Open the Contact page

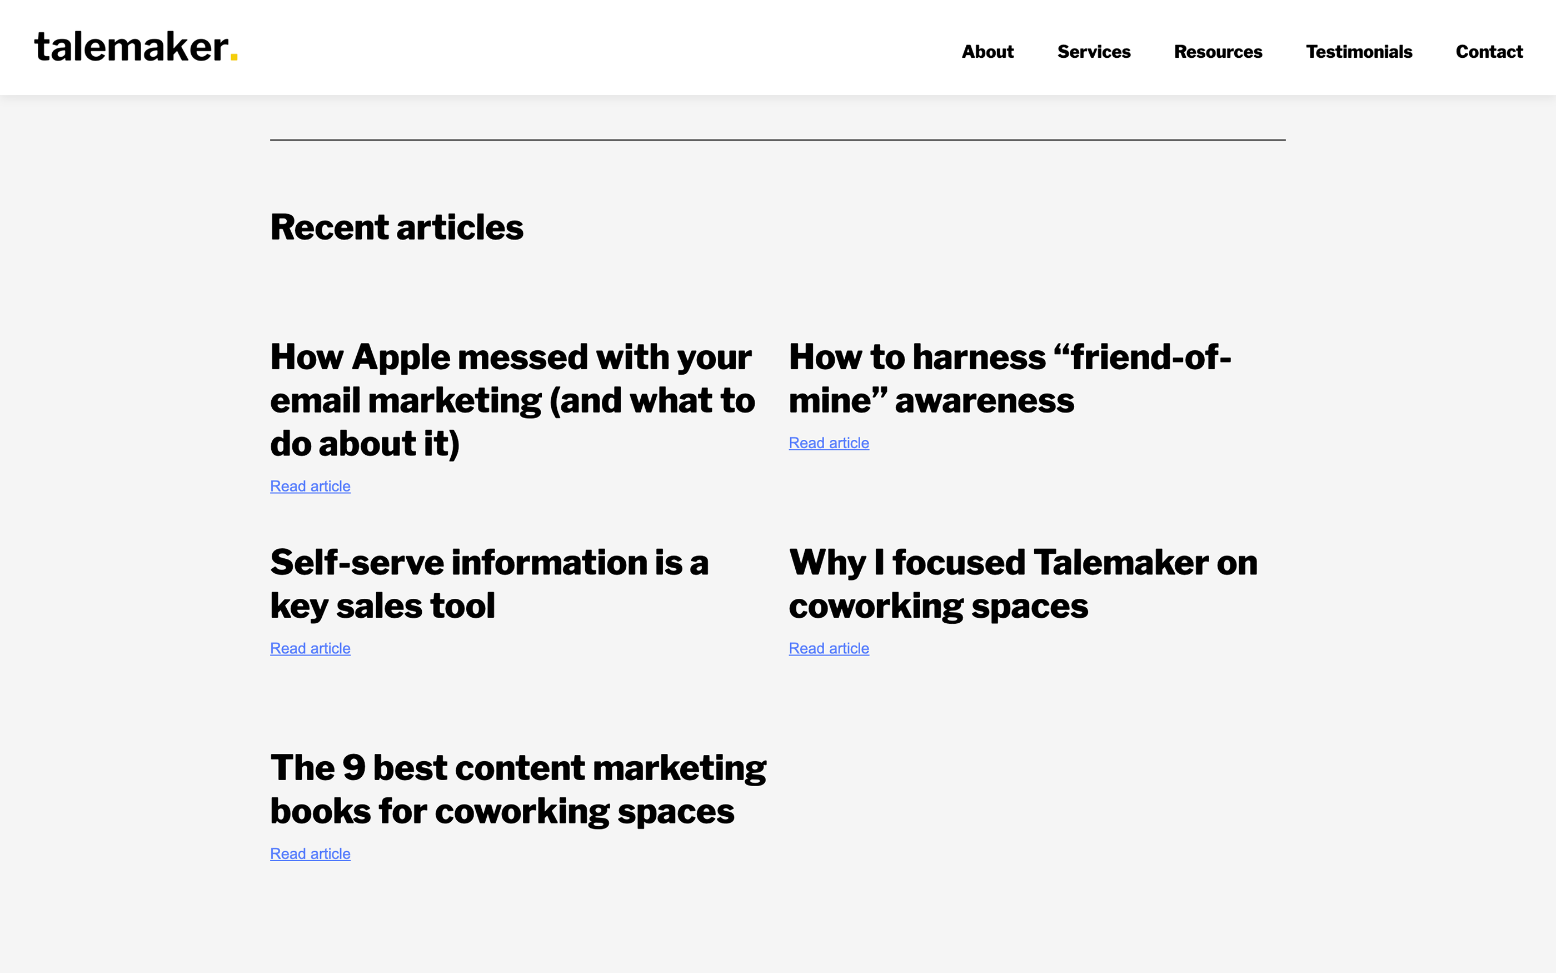[x=1489, y=52]
